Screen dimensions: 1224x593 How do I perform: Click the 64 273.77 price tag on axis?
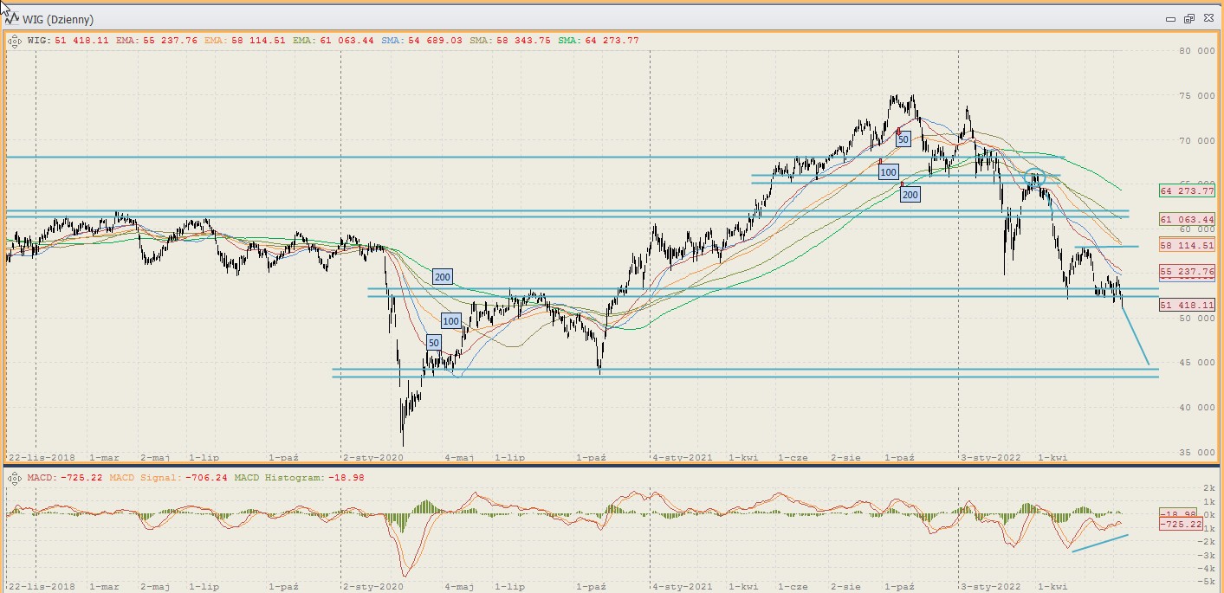coord(1187,190)
